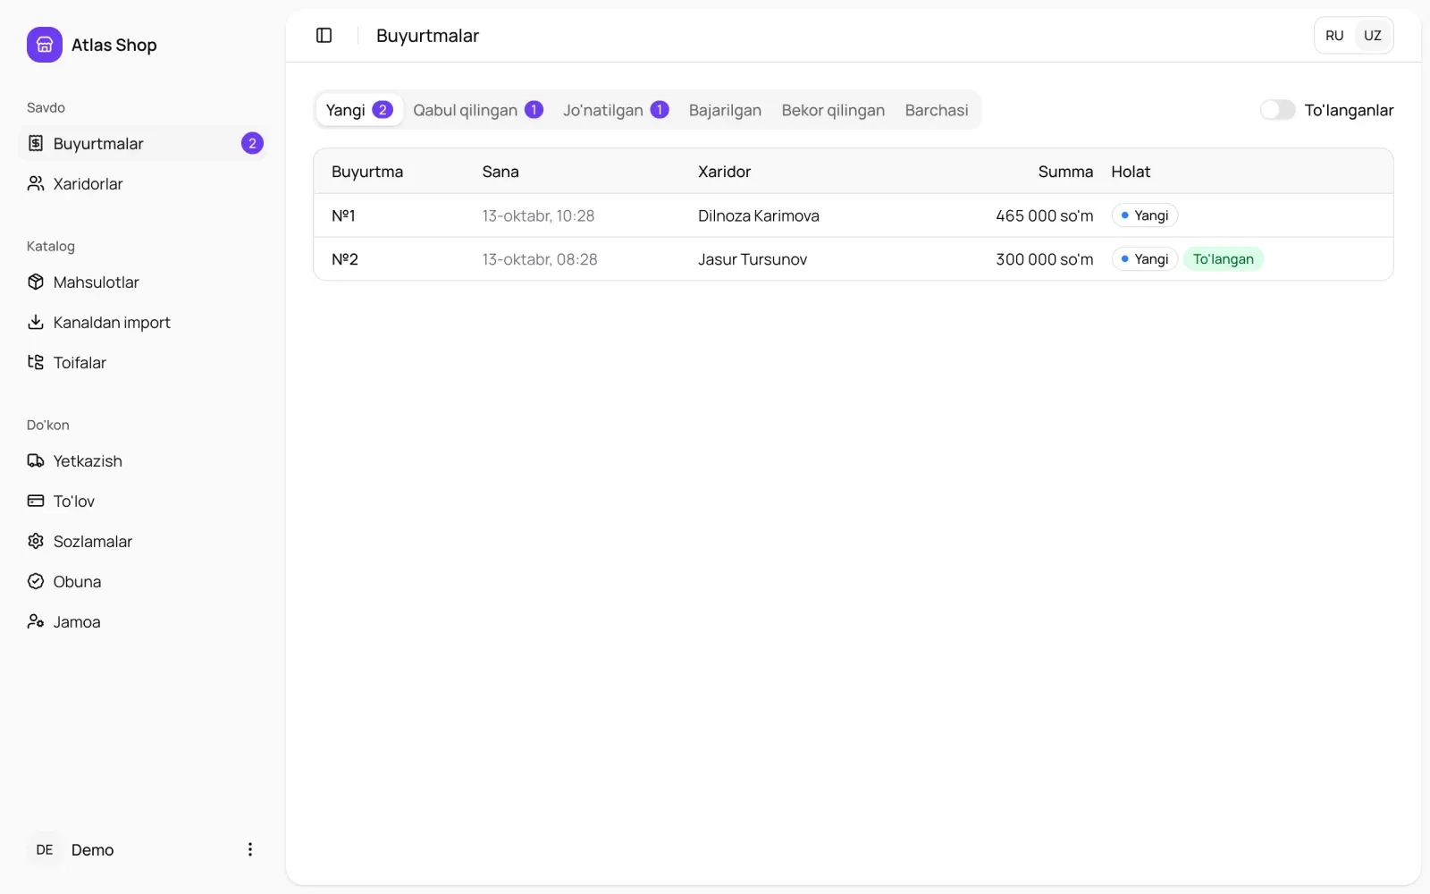Open order №2 row
This screenshot has width=1430, height=894.
[x=854, y=259]
